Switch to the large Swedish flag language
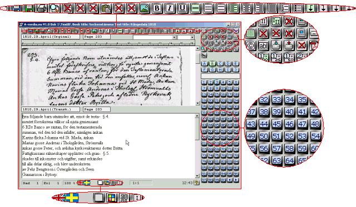The image size is (356, 207). pyautogui.click(x=72, y=198)
